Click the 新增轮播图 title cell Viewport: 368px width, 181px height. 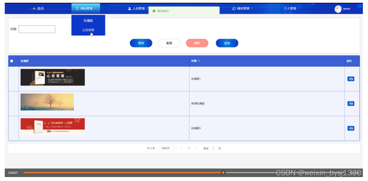[x=198, y=104]
